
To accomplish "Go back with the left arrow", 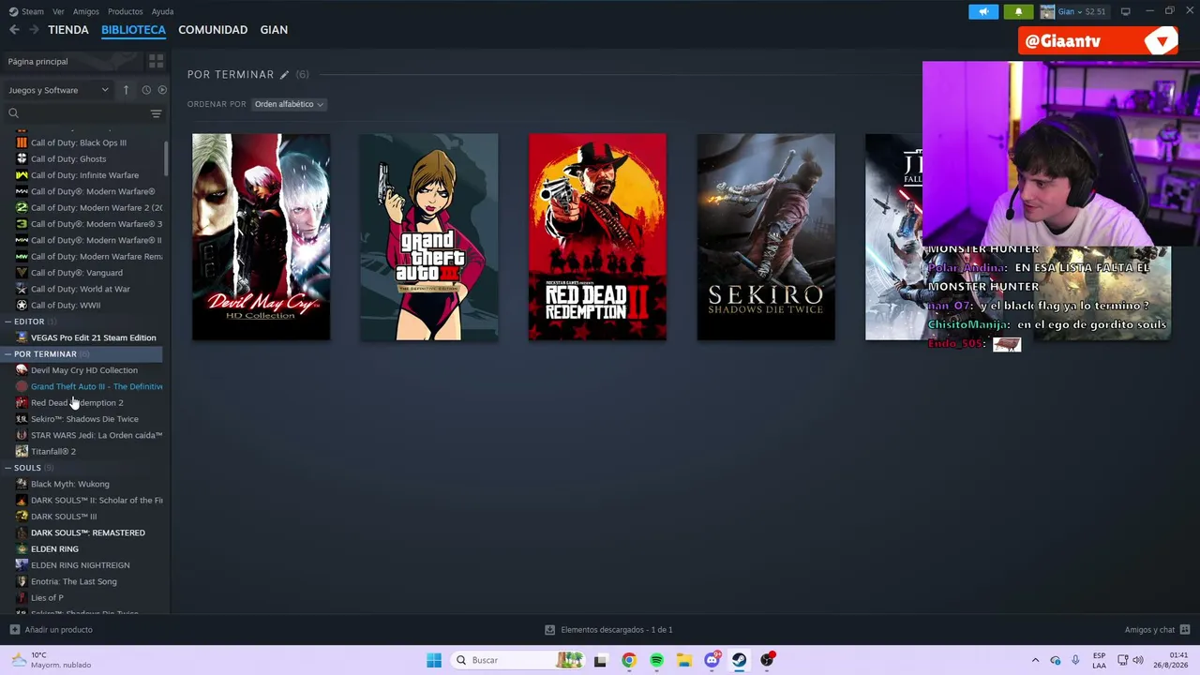I will pyautogui.click(x=14, y=30).
